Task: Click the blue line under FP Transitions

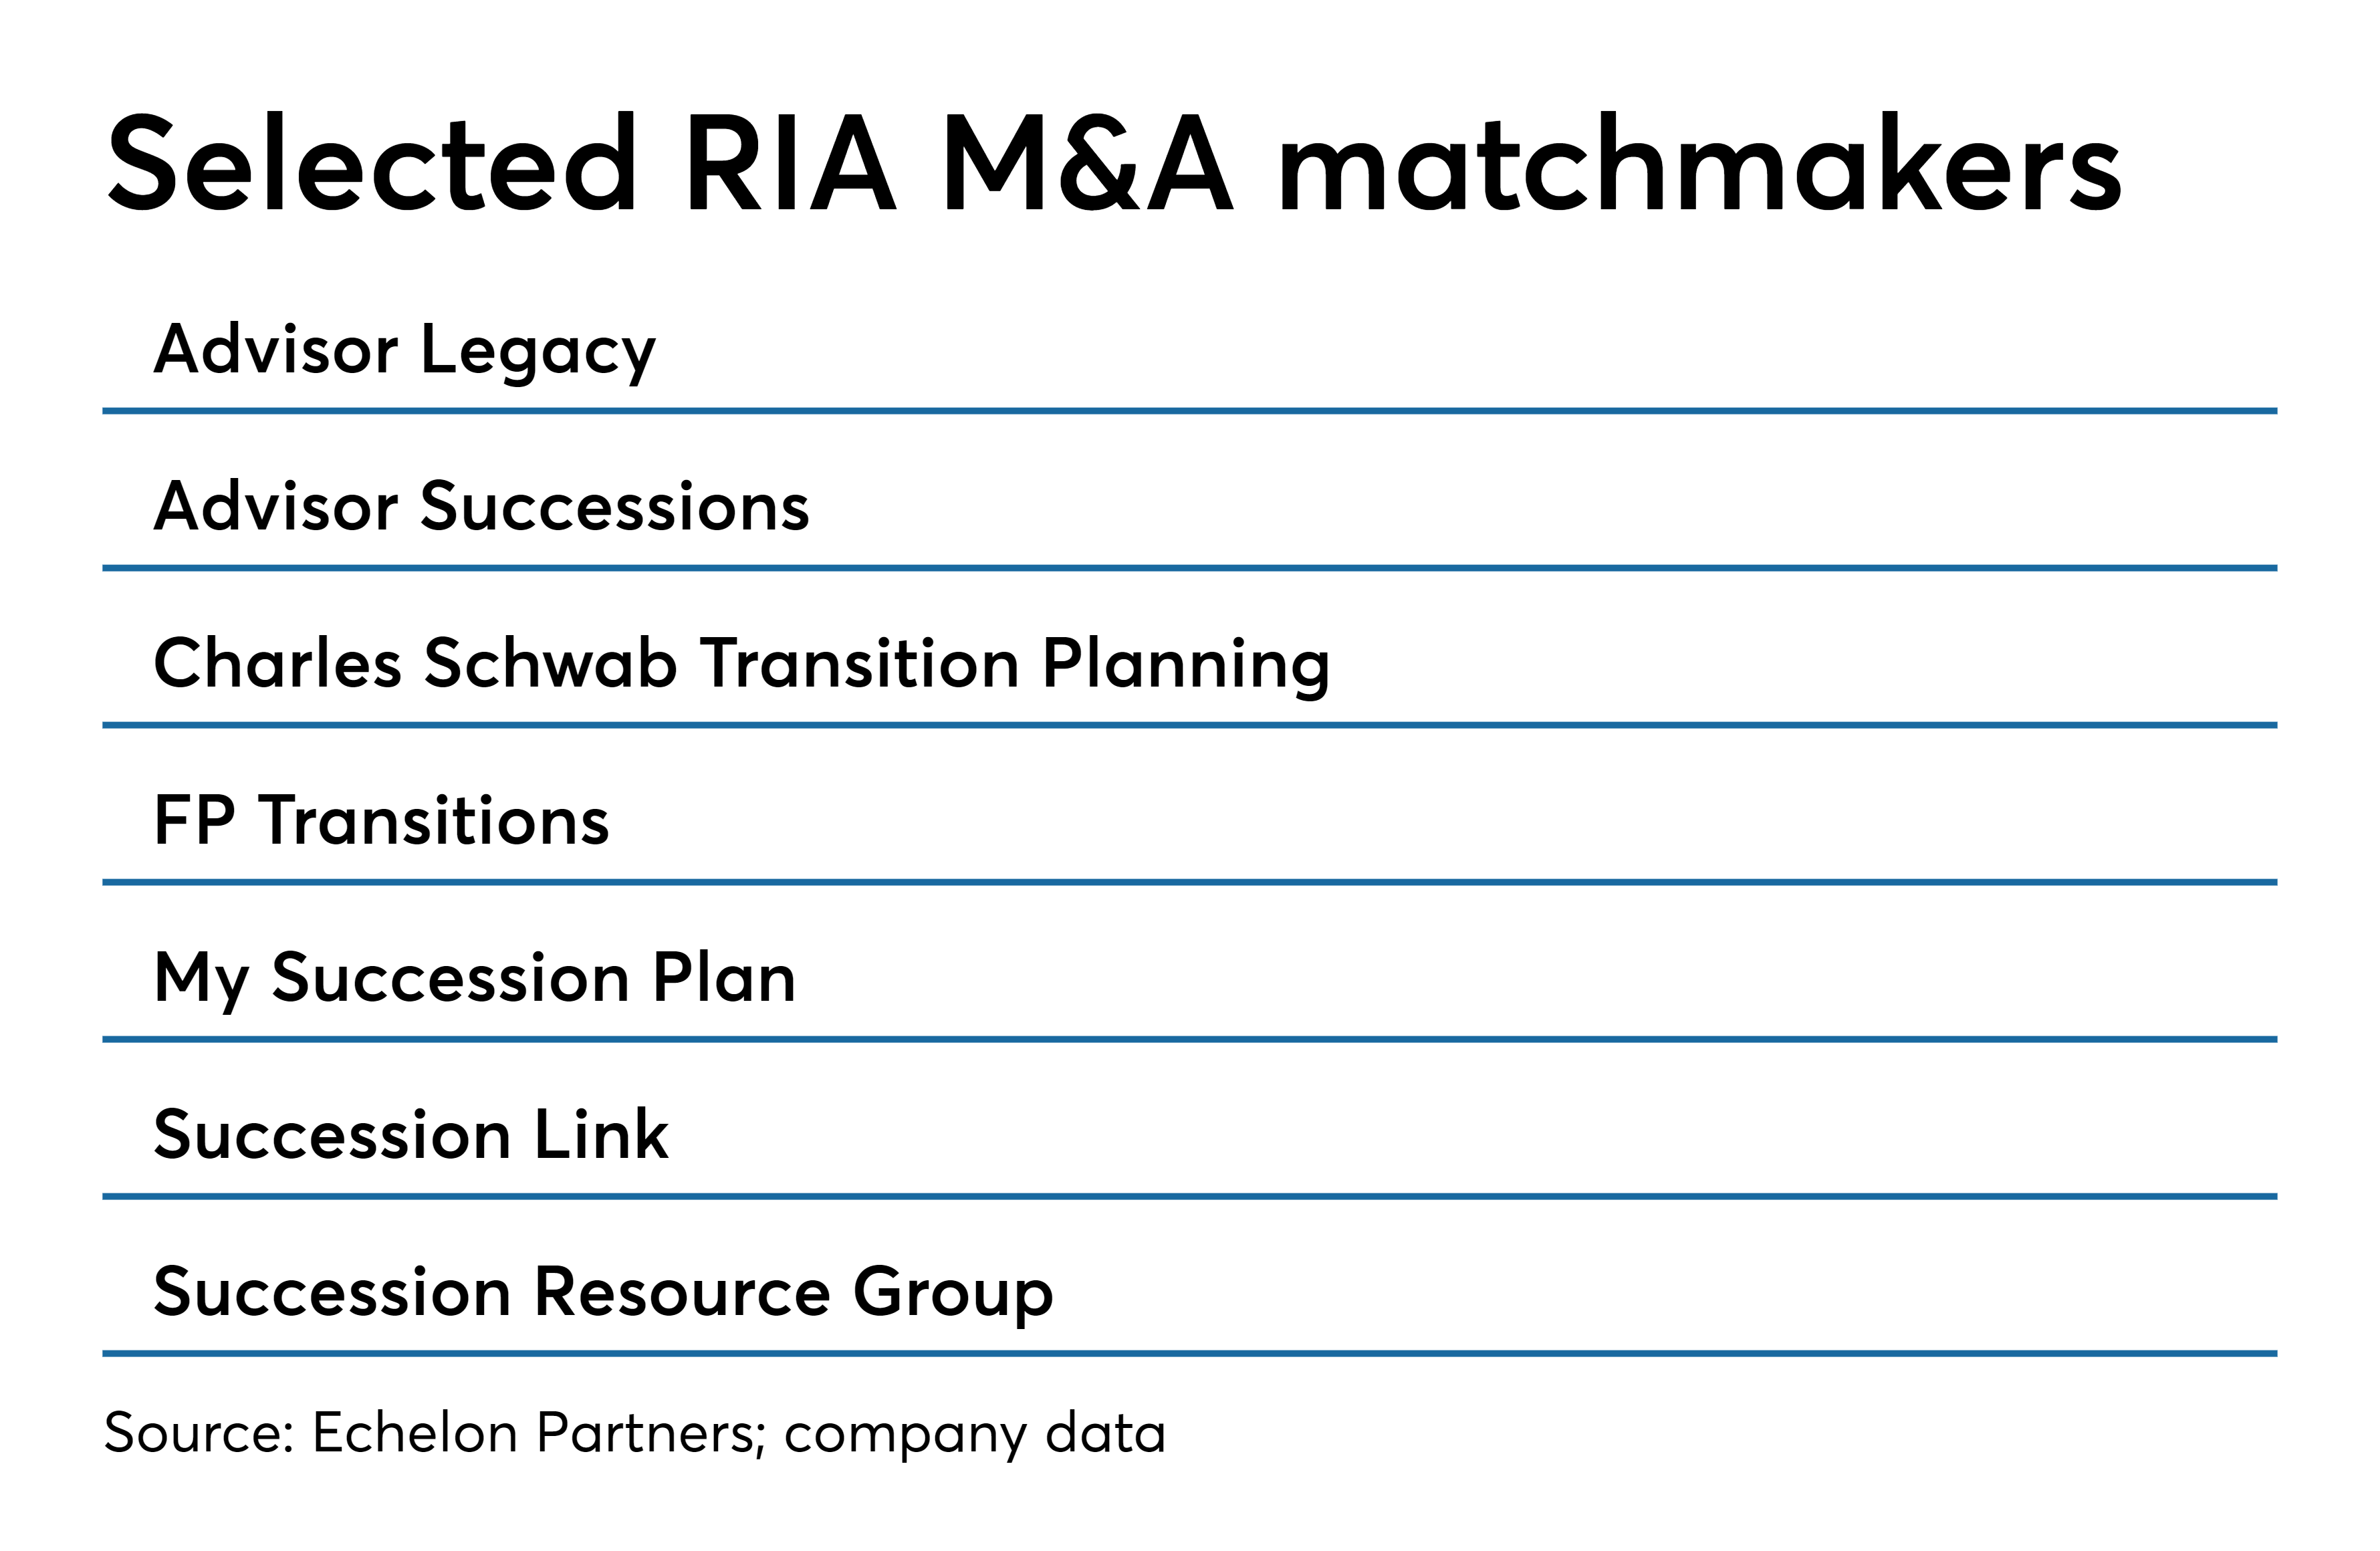Action: point(1190,882)
